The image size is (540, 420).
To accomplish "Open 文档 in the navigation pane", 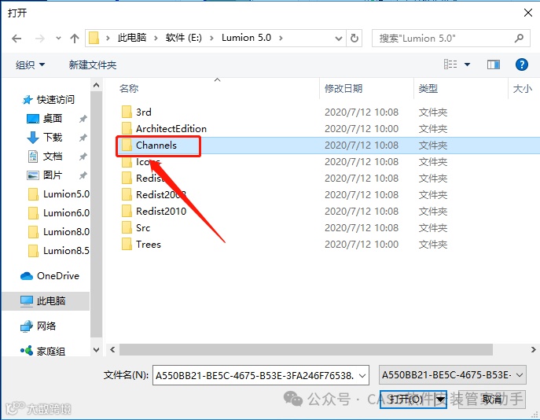I will pos(53,156).
